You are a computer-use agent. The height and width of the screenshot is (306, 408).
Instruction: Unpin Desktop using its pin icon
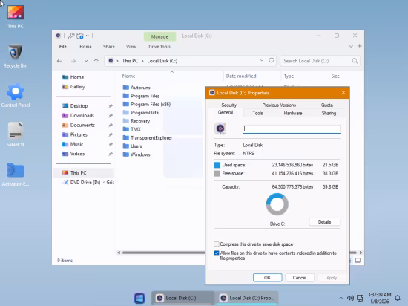point(111,106)
